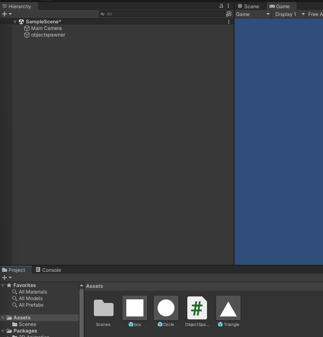The image size is (323, 337).
Task: Click the Circle asset name label
Action: pos(168,325)
